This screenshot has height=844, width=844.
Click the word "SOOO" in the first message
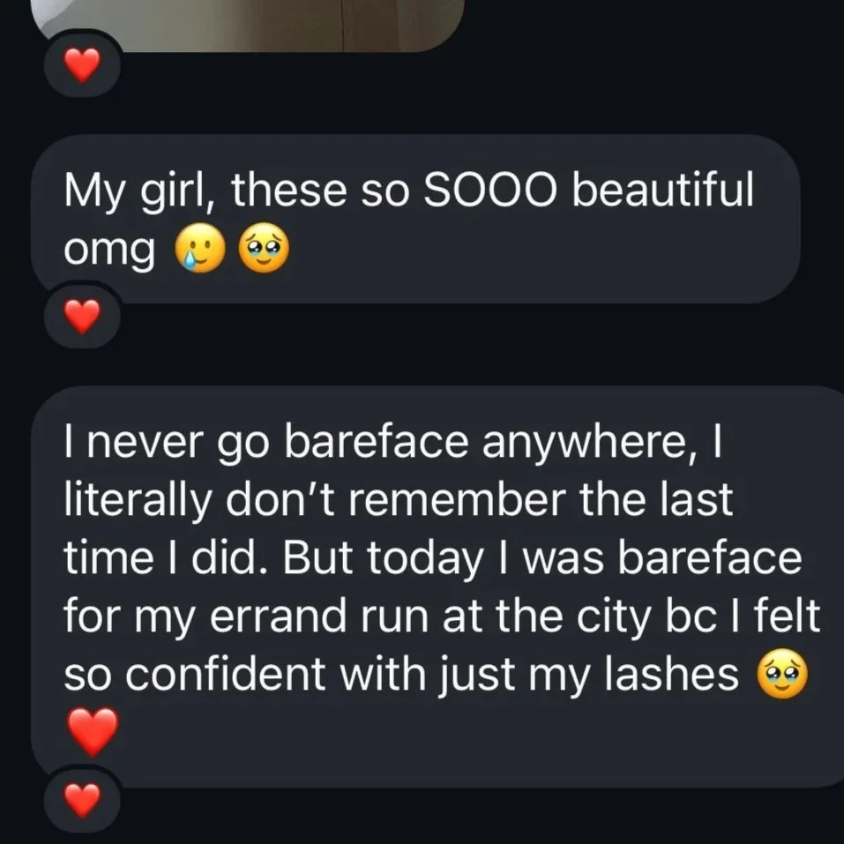(x=489, y=190)
